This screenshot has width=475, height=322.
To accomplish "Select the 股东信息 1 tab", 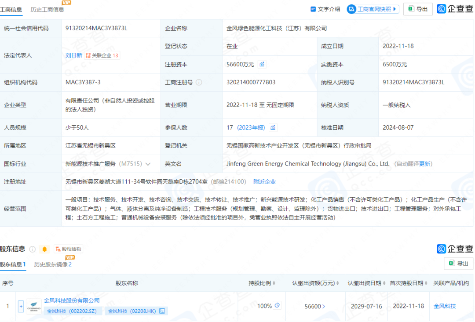I will (13, 264).
